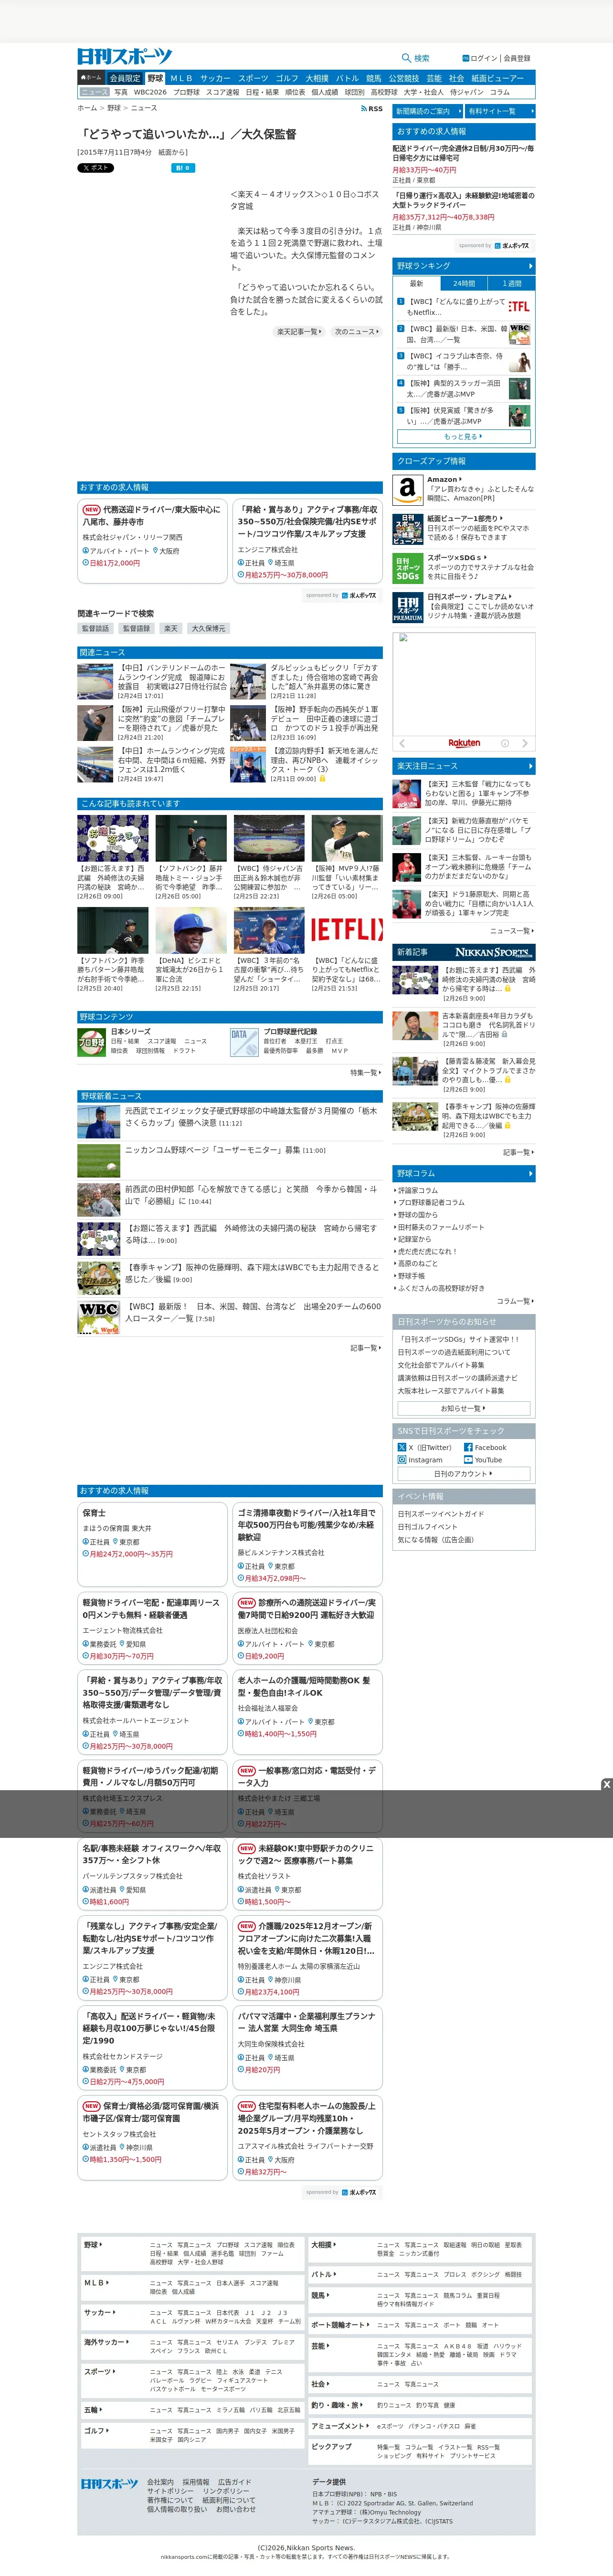Click お知らせ一覧 button
613x2576 pixels.
click(463, 1408)
